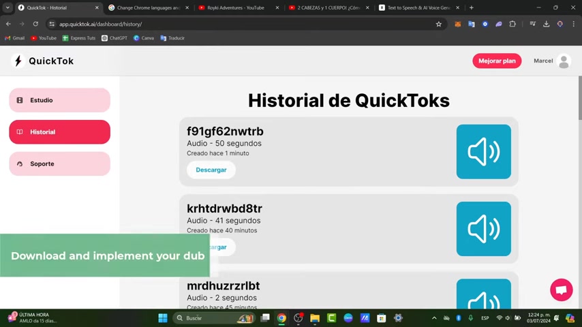Switch to the Text to Speech tab
The image size is (582, 327).
pos(418,7)
